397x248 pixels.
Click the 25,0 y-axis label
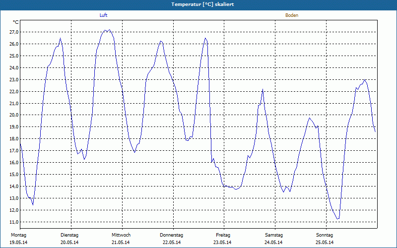(14, 56)
